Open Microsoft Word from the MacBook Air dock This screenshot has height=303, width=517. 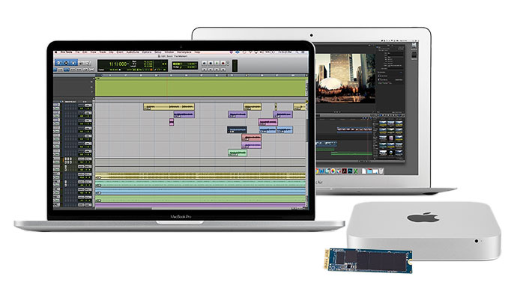pyautogui.click(x=321, y=171)
